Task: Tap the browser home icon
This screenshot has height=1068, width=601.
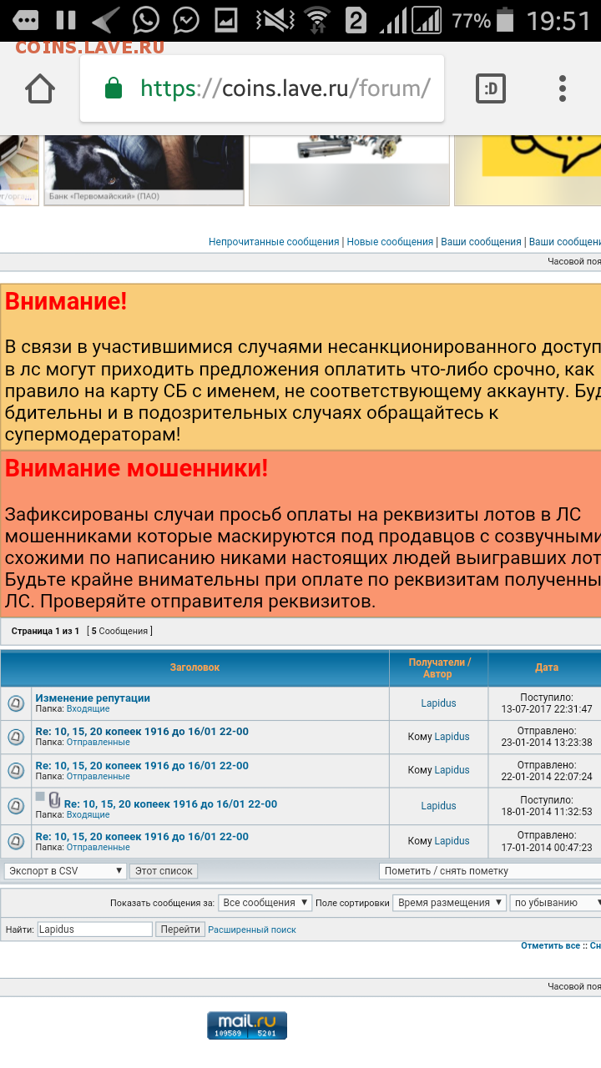Action: [40, 88]
